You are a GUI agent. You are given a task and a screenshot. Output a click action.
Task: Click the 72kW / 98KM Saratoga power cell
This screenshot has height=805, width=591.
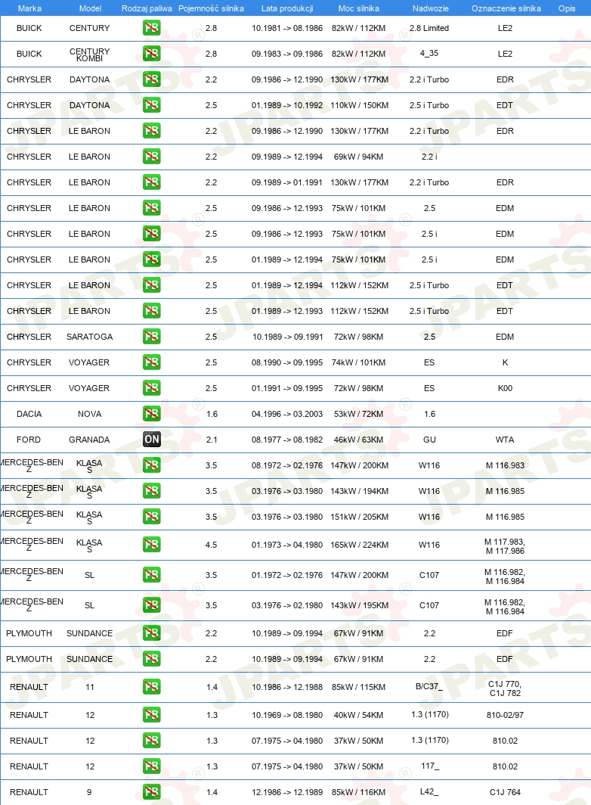(x=358, y=336)
